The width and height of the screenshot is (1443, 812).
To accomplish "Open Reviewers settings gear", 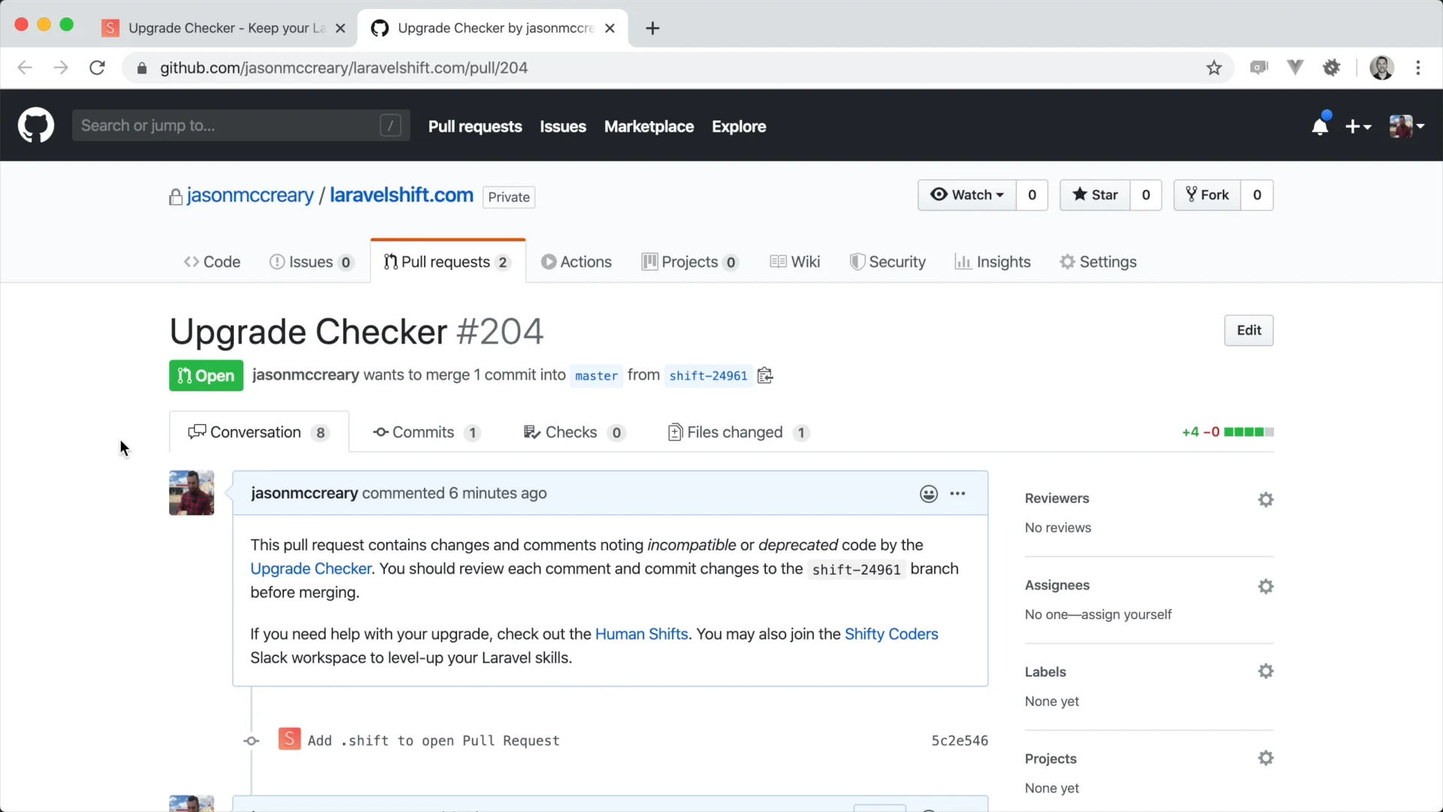I will click(x=1266, y=499).
